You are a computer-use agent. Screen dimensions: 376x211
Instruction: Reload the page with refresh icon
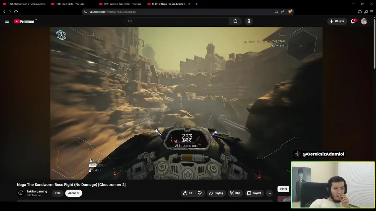(x=16, y=12)
